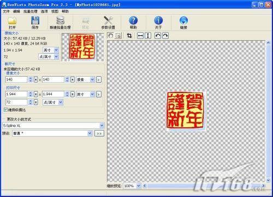Open the 帮助 menu in the menu bar

(x=65, y=11)
